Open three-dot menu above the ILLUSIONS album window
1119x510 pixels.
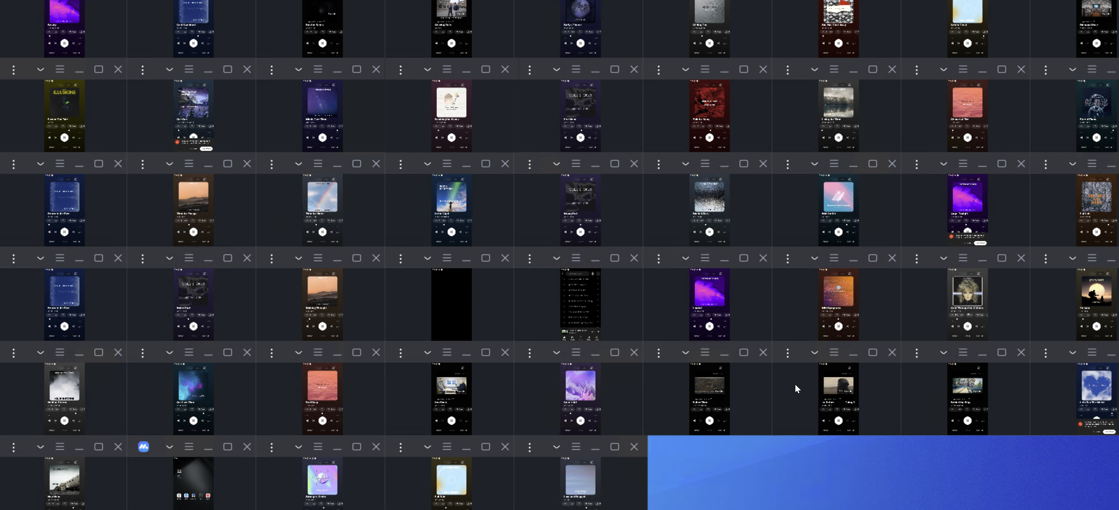point(13,69)
